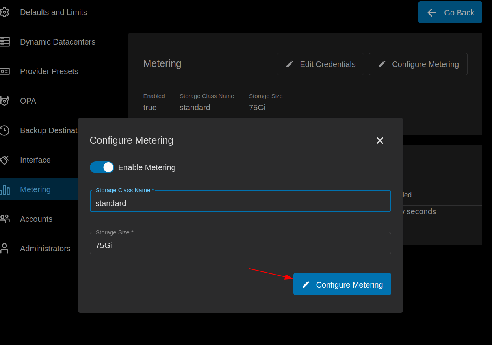Click inside the Storage Class Name field
492x345 pixels.
pyautogui.click(x=240, y=203)
